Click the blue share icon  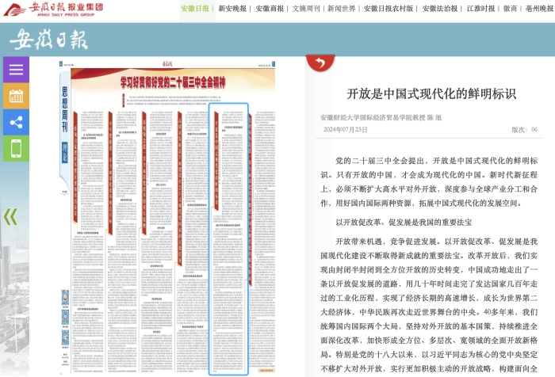click(16, 122)
